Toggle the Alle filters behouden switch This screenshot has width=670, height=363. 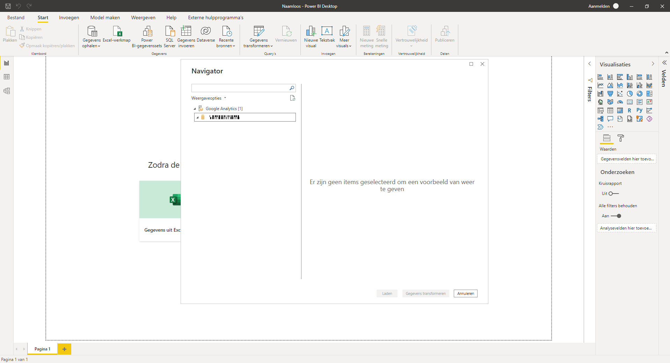pos(616,216)
